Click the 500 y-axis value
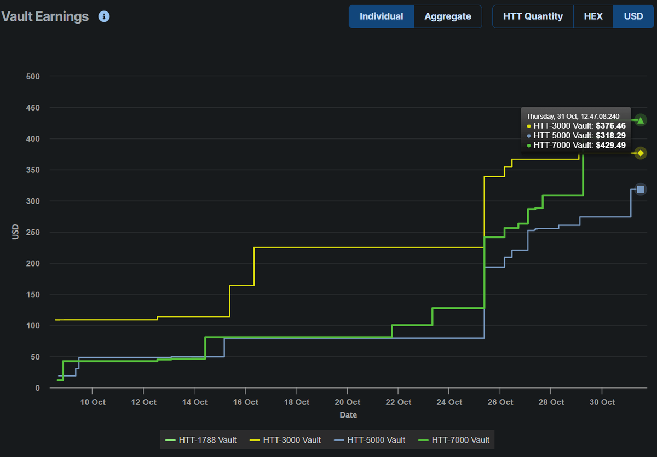 coord(33,76)
